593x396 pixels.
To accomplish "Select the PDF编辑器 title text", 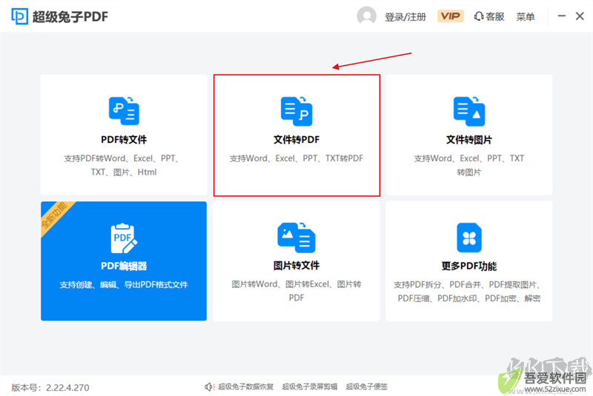I will [124, 266].
